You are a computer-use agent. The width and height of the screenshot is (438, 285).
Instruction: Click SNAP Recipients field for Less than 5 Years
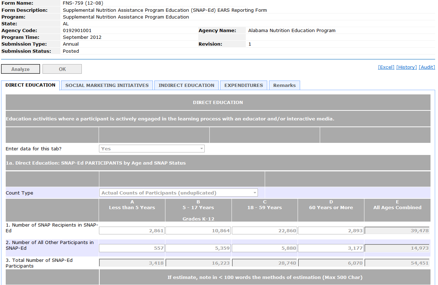click(131, 230)
